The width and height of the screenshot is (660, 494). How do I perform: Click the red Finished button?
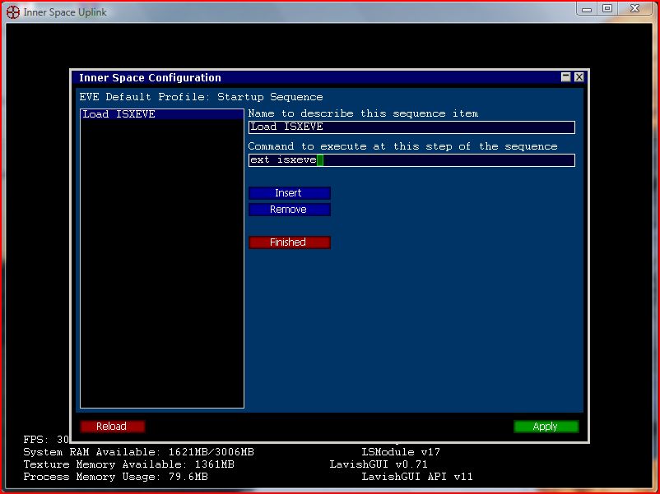click(x=289, y=242)
